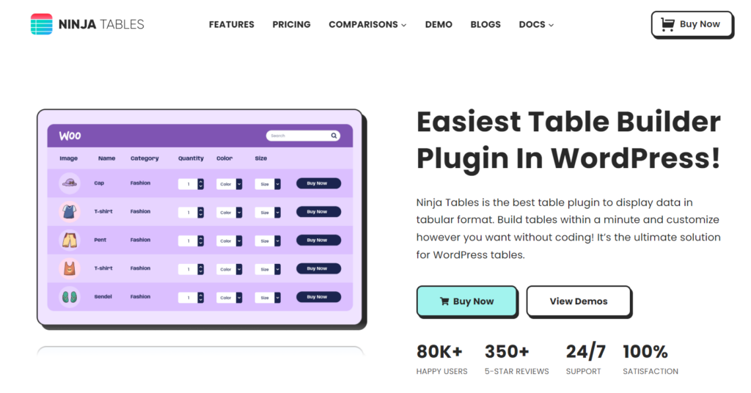Click header Buy Now cart button

[691, 24]
